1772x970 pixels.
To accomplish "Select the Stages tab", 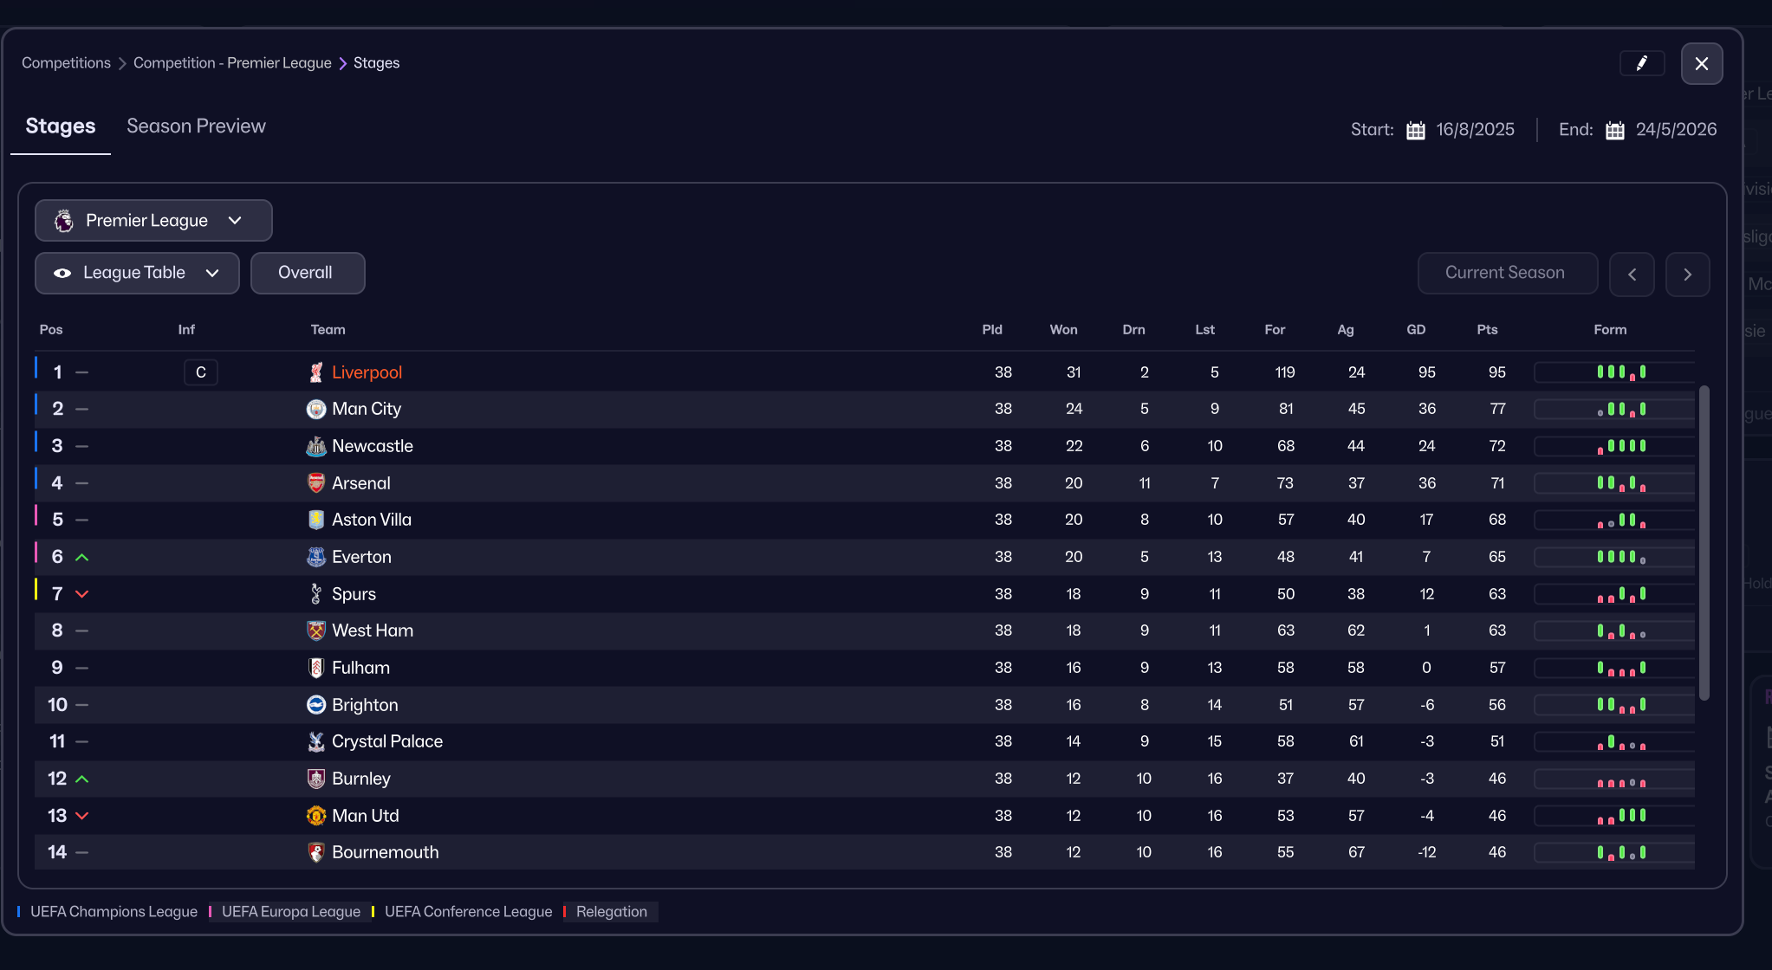I will pyautogui.click(x=61, y=126).
